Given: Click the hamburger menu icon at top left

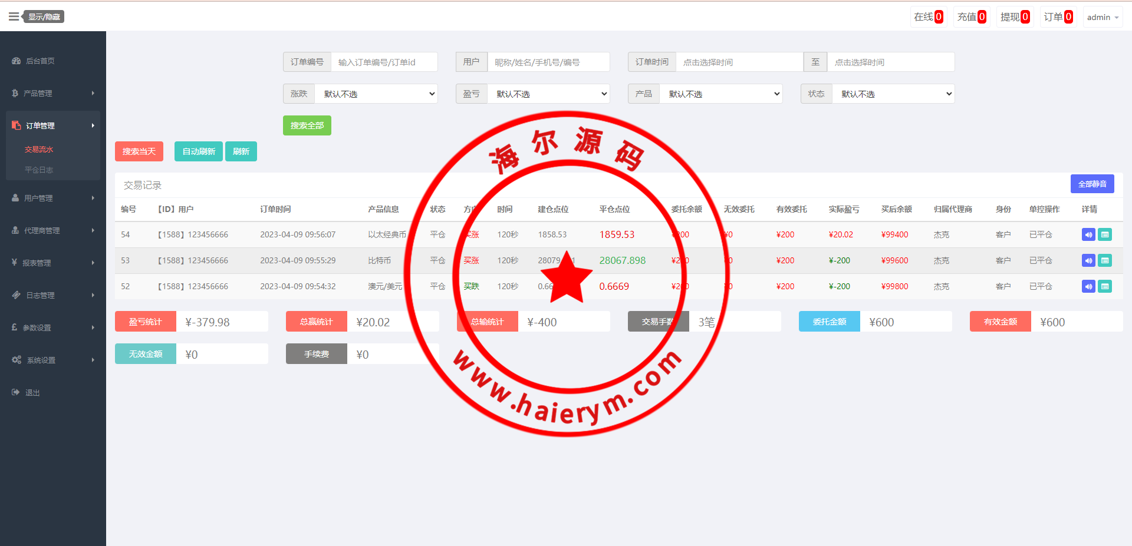Looking at the screenshot, I should [14, 16].
